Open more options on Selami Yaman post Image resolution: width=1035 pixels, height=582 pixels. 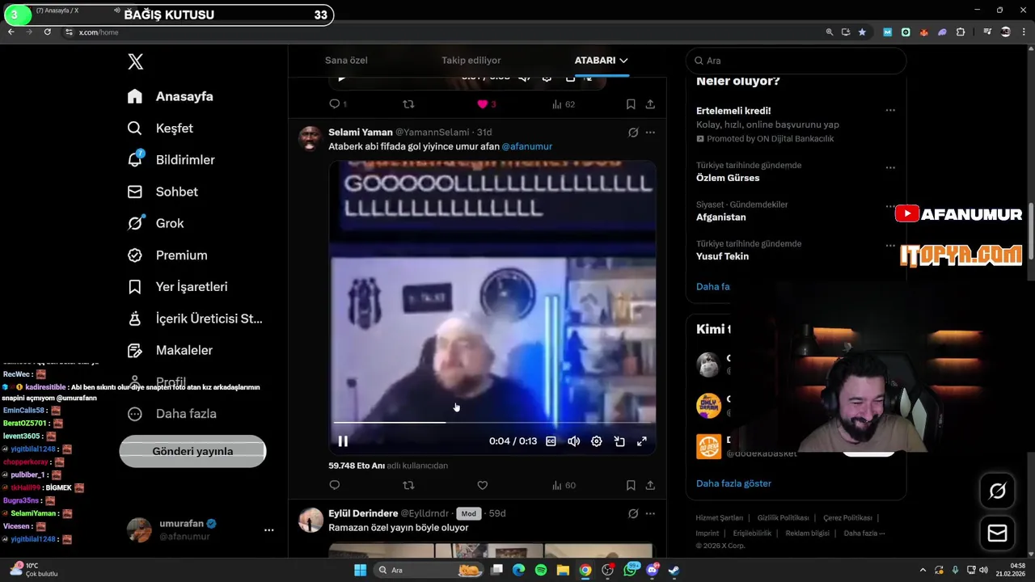tap(650, 133)
